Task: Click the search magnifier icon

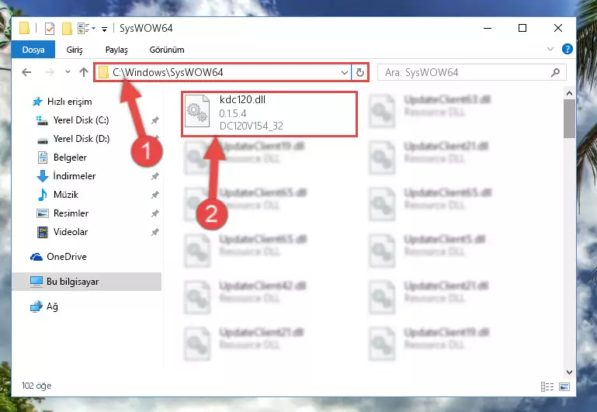Action: point(556,72)
